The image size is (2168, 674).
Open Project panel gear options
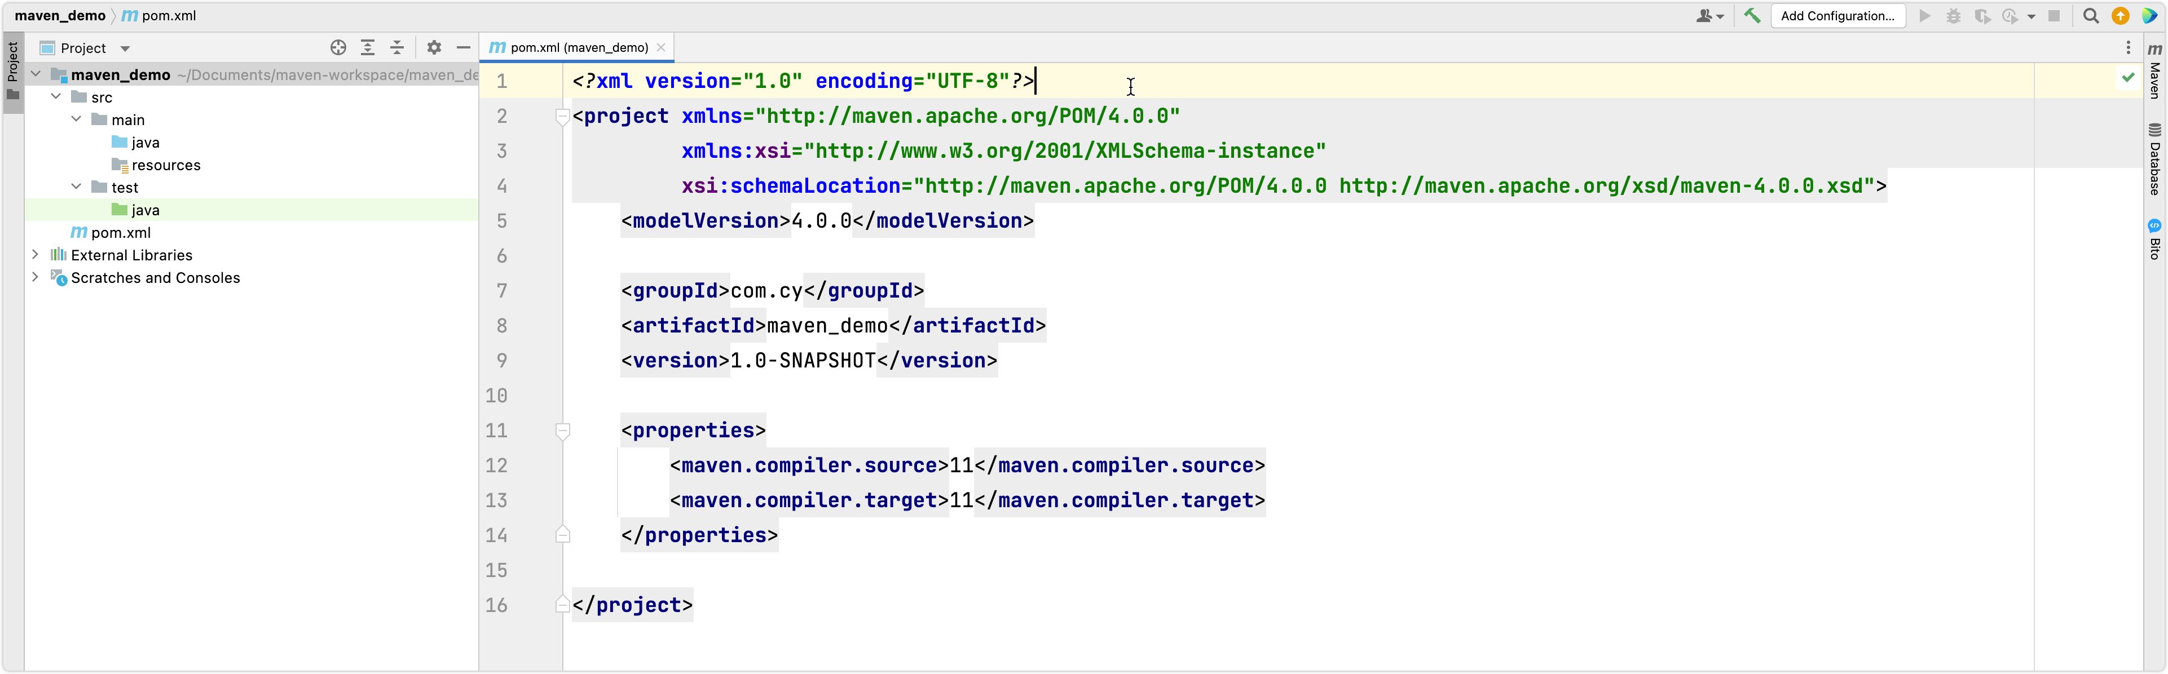(434, 48)
